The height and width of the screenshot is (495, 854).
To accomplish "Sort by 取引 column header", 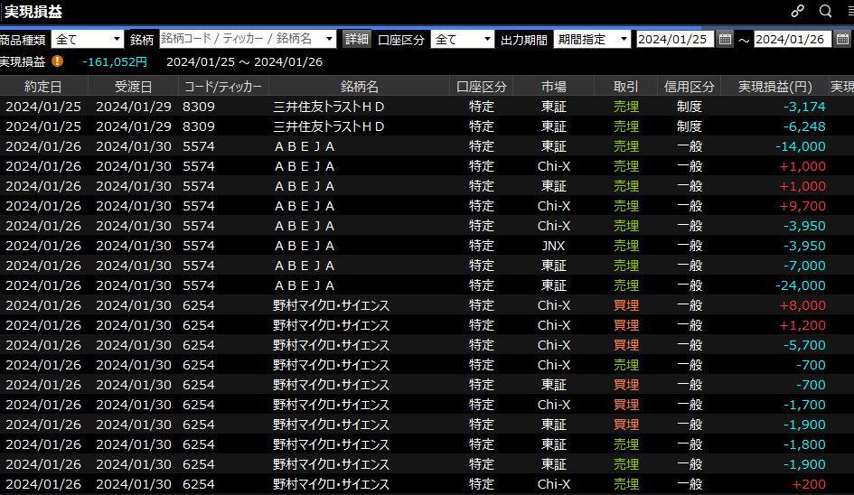I will point(625,87).
